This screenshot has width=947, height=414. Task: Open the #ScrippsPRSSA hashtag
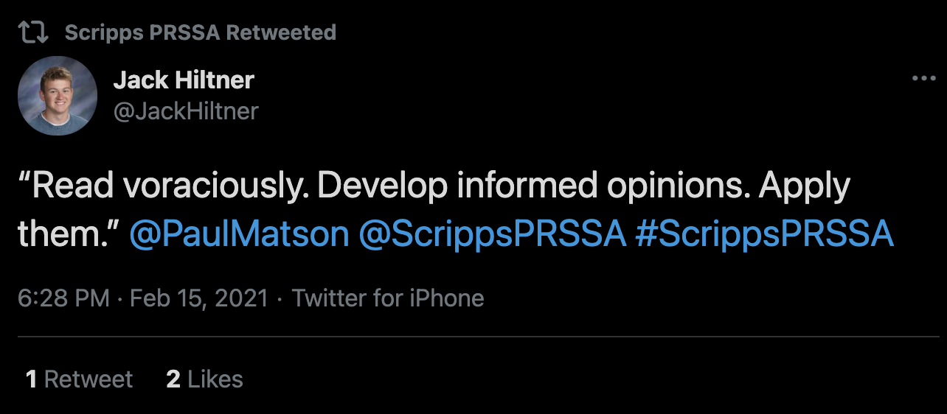764,234
